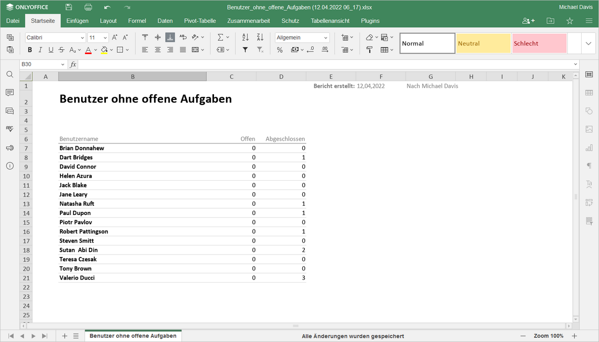Open Search in left sidebar
599x342 pixels.
click(x=10, y=74)
